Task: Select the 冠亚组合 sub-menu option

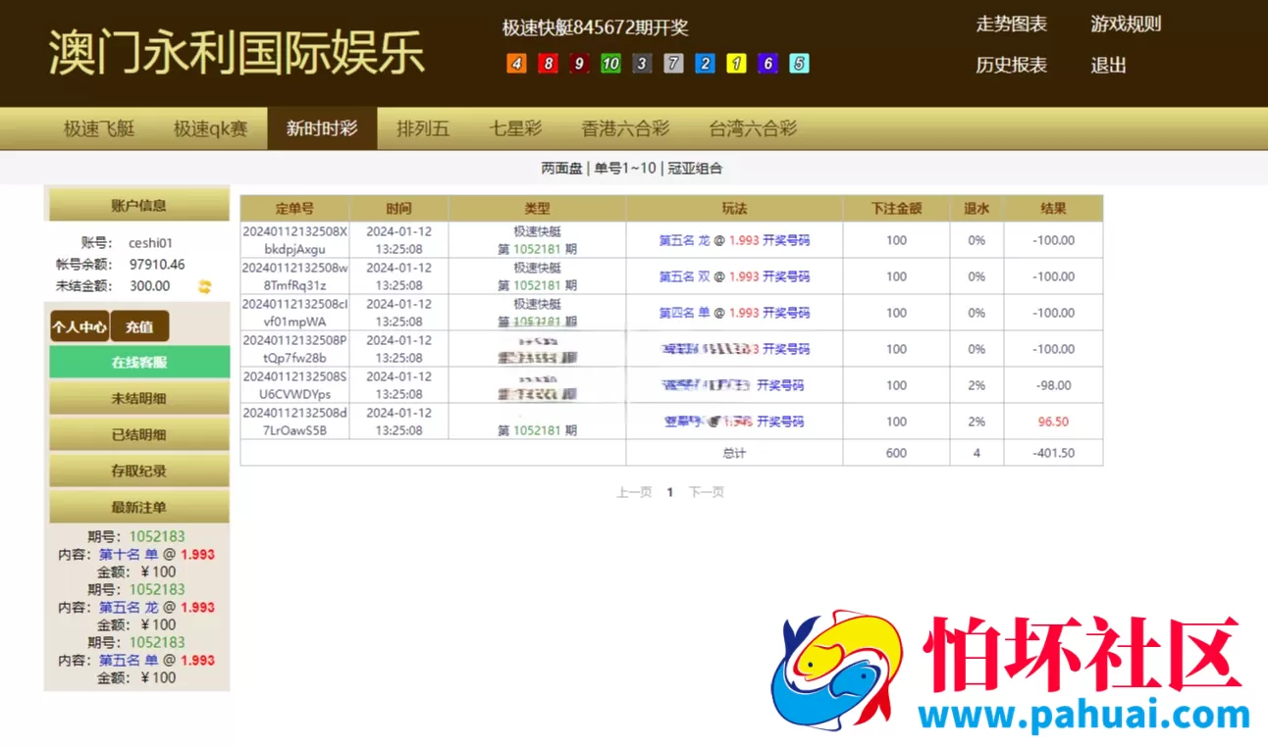Action: coord(695,168)
